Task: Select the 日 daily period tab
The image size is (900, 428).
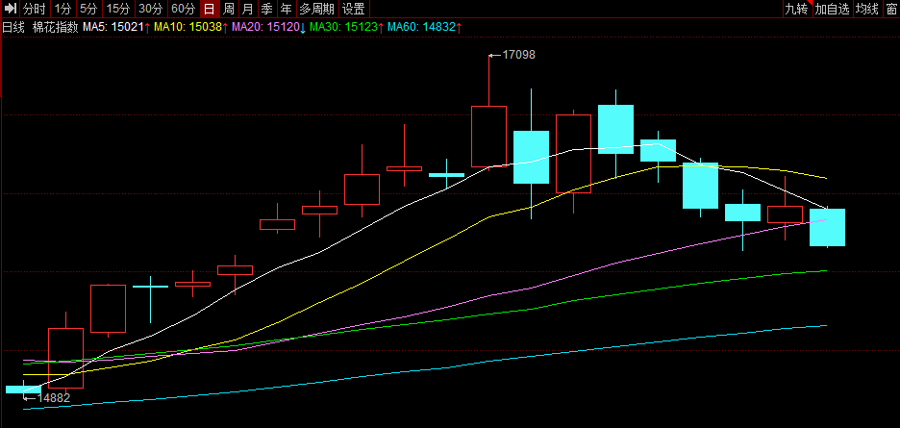Action: pos(210,8)
